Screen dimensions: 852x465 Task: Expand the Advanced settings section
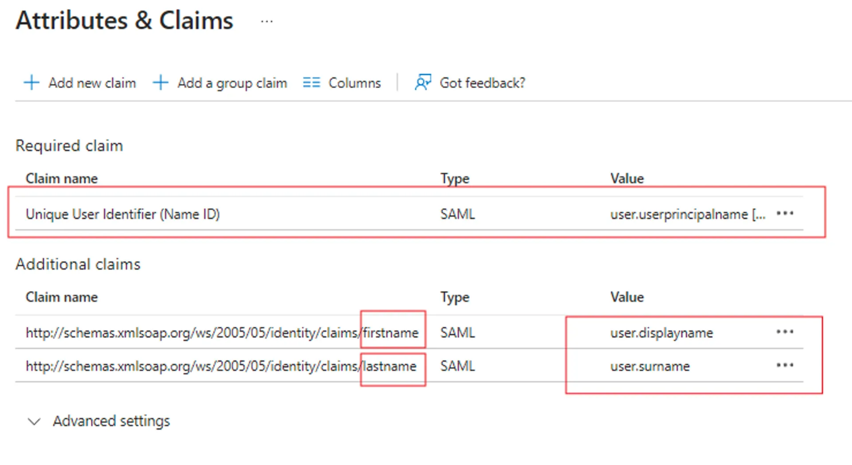111,421
